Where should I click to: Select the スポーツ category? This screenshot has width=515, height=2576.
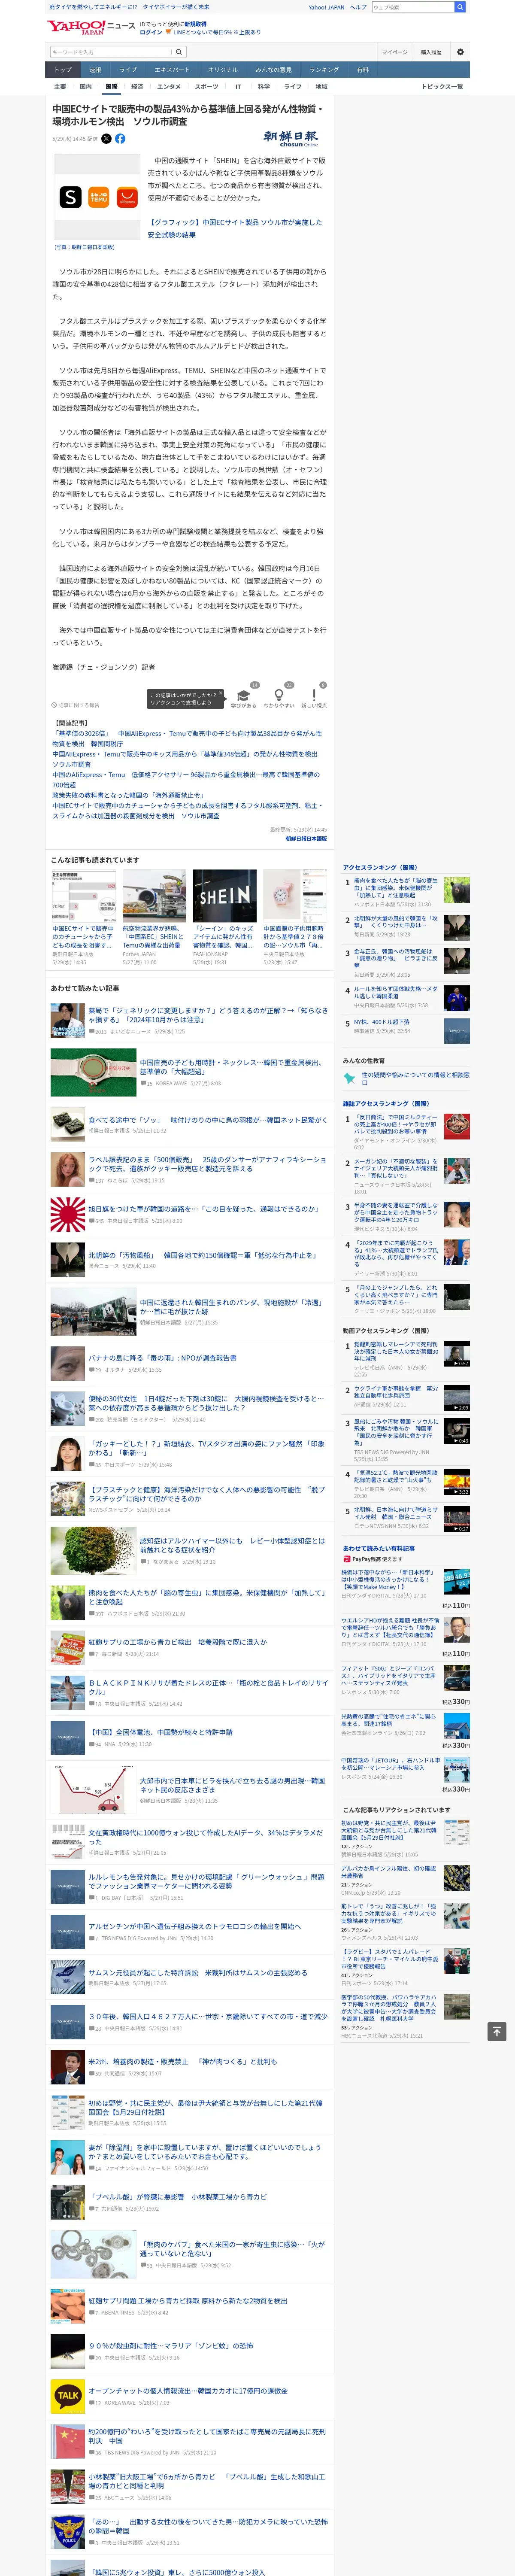(x=206, y=87)
